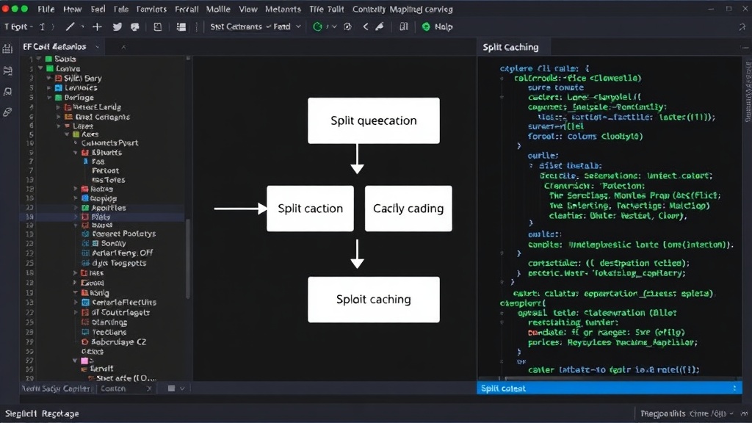Viewport: 752px width, 423px height.
Task: Click the green Help circle icon
Action: click(x=426, y=27)
